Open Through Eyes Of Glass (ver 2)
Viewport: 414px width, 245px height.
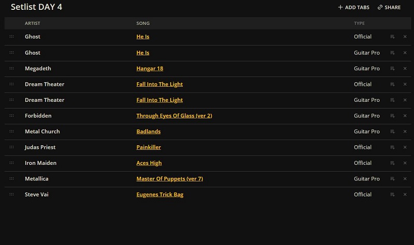[174, 116]
